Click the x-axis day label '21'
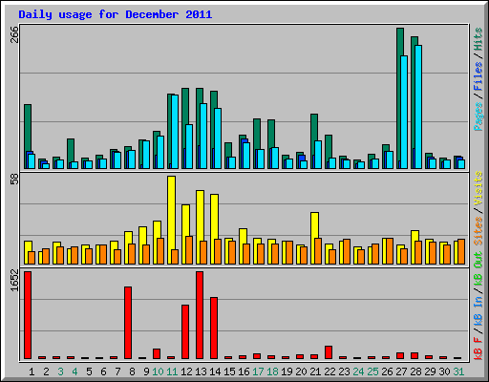 click(315, 371)
